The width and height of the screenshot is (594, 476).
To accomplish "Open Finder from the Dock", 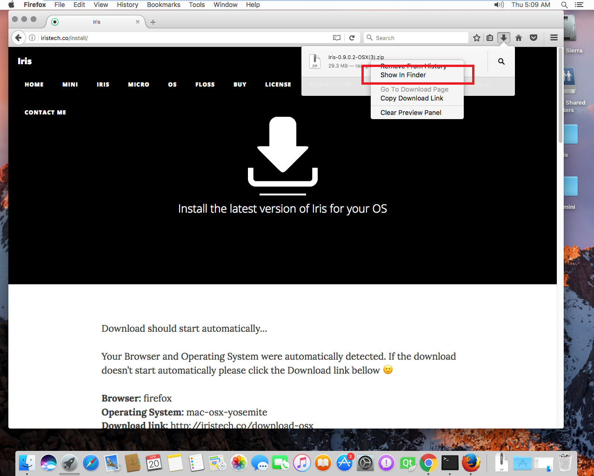I will click(x=27, y=463).
